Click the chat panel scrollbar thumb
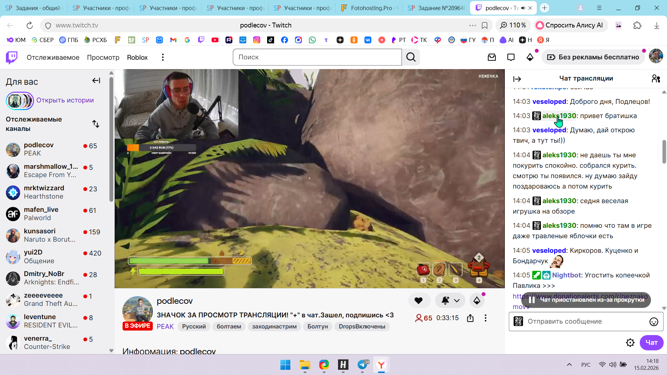Screen dimensions: 667x375 click(x=664, y=152)
